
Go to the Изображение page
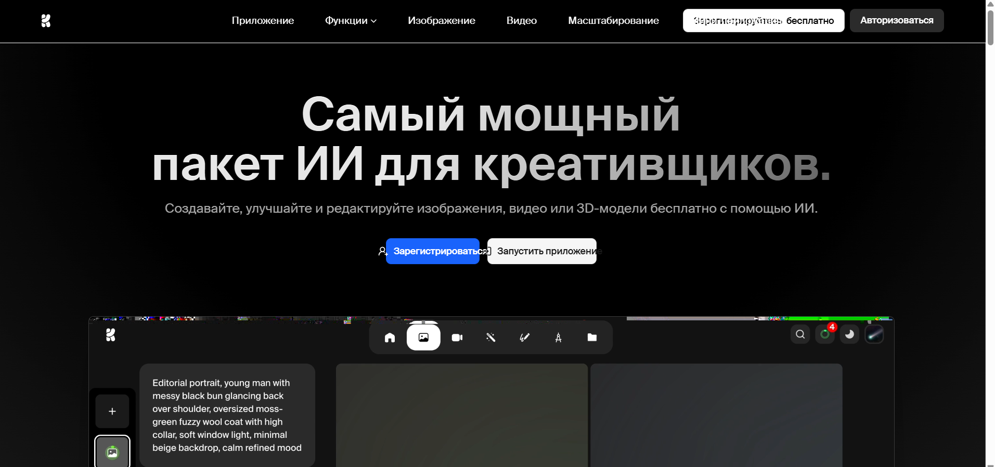coord(441,21)
